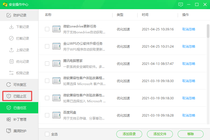Check the 腾讯电脑管家 row checkbox
The width and height of the screenshot is (210, 140).
(47, 64)
